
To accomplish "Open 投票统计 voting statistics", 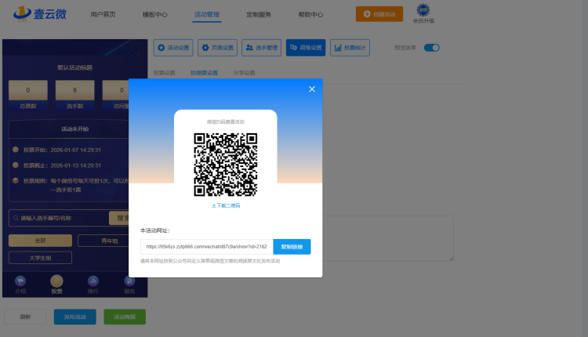I will click(x=350, y=48).
